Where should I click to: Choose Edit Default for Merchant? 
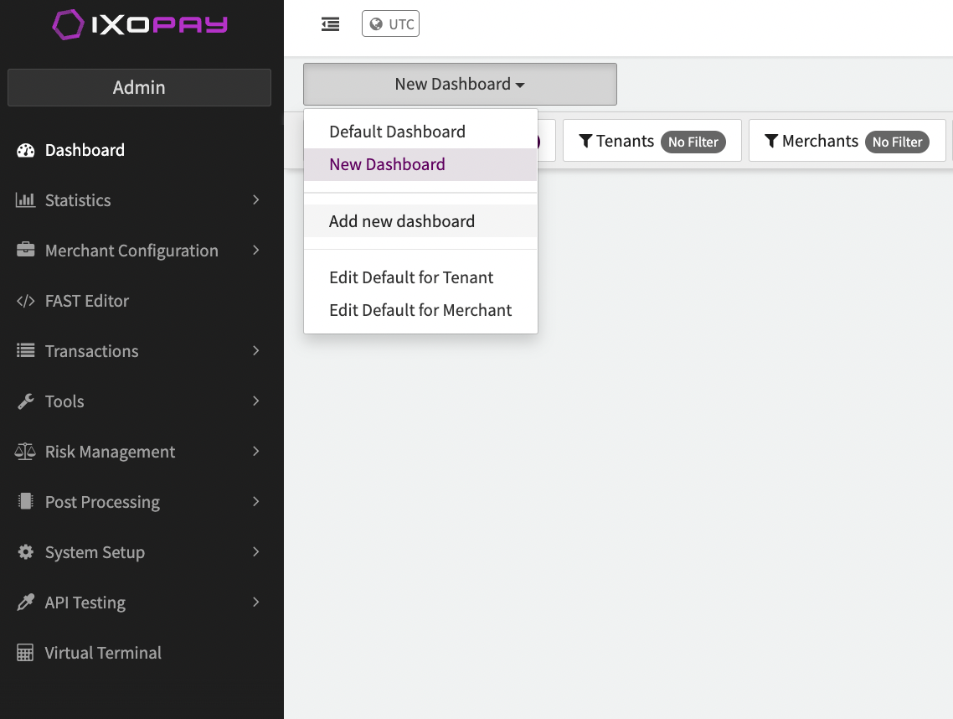[420, 310]
